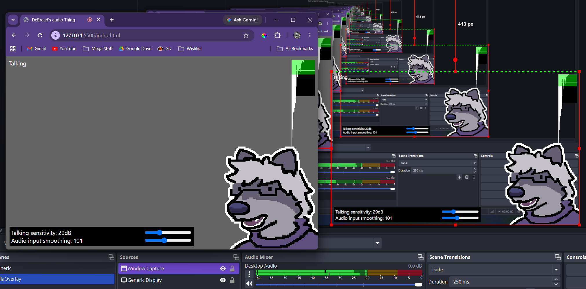Hide the Window Capture source
This screenshot has height=289, width=586.
point(223,268)
